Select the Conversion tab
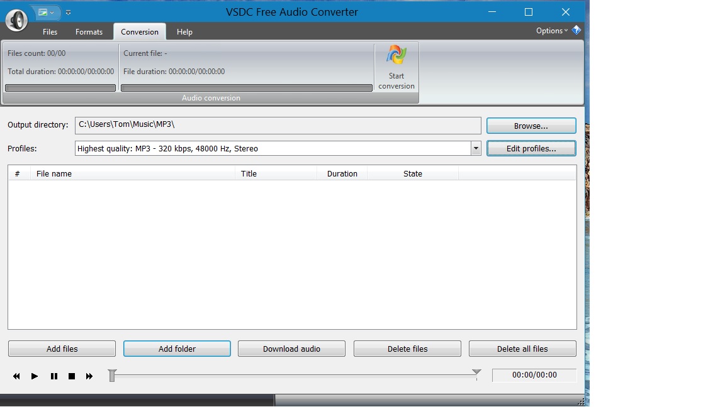Screen dimensions: 725x407 point(140,32)
